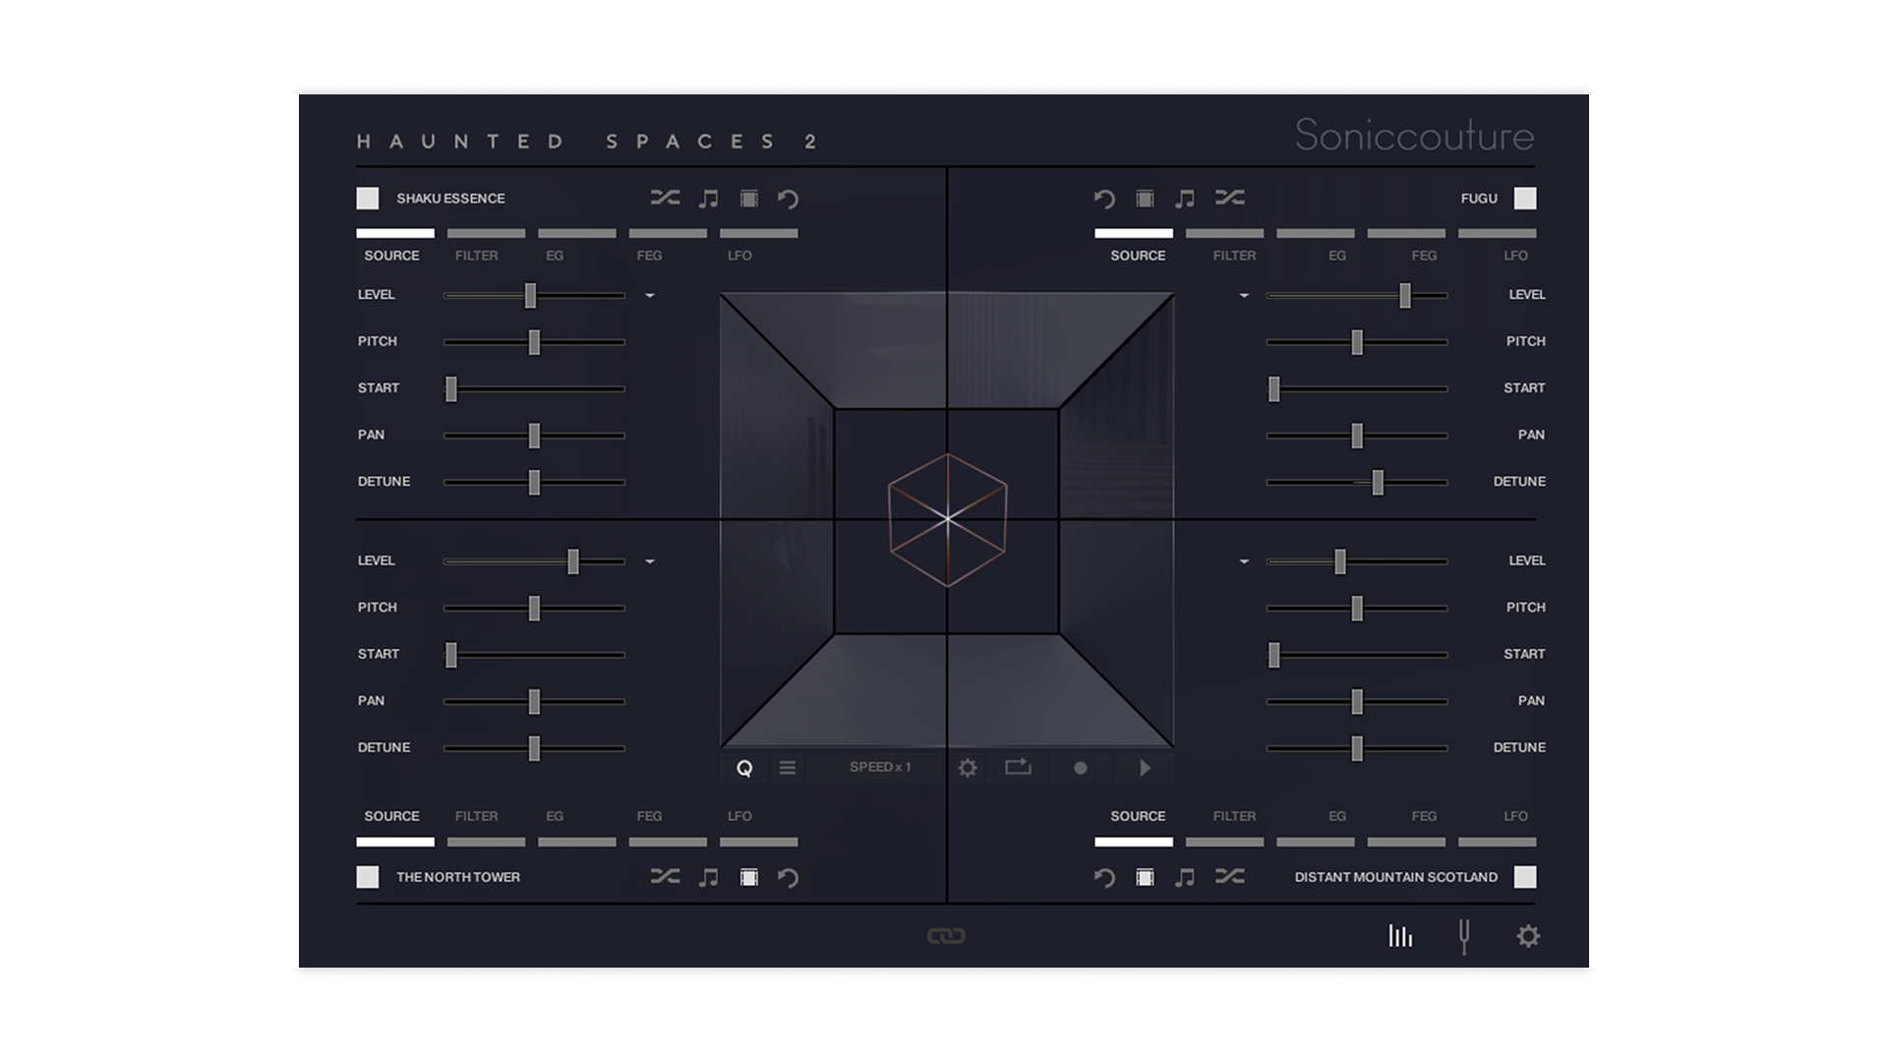The height and width of the screenshot is (1062, 1888).
Task: Select The North Tower layer EG tab
Action: pos(555,816)
